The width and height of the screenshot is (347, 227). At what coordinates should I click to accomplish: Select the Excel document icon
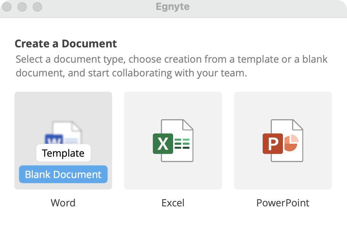[x=173, y=141]
